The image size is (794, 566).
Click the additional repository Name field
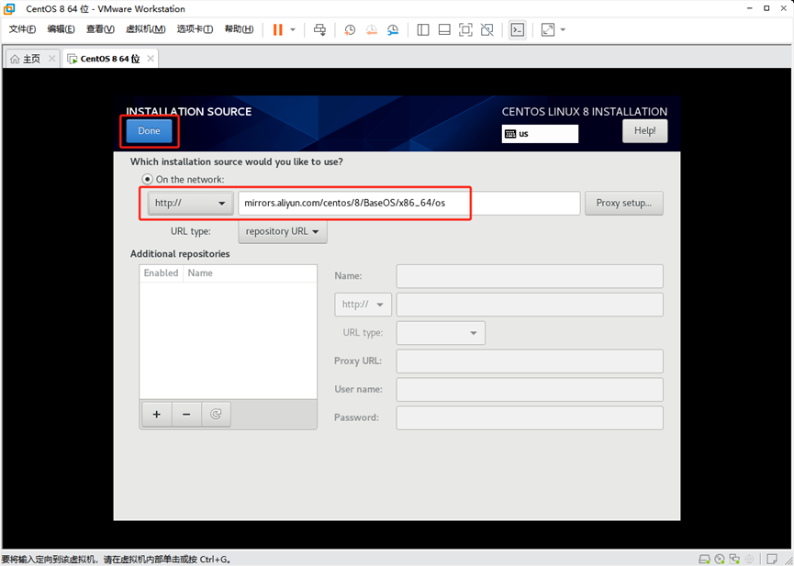tap(530, 276)
